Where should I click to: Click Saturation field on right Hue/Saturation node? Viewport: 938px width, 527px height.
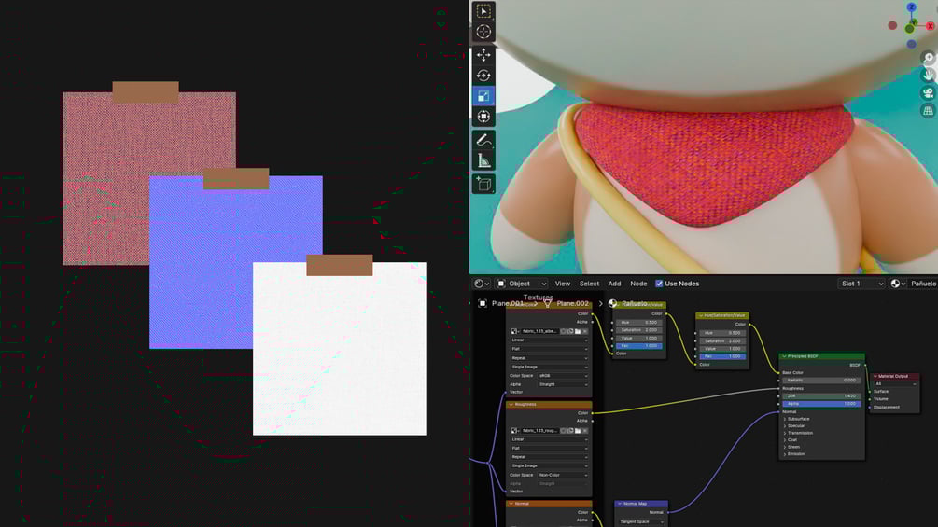click(x=722, y=340)
